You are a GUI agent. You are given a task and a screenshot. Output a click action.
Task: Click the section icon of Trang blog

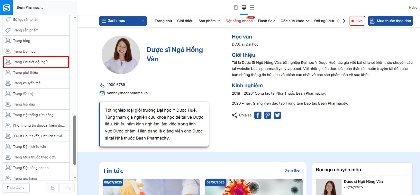pyautogui.click(x=8, y=41)
